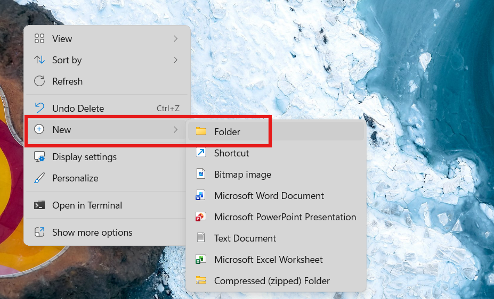Image resolution: width=494 pixels, height=299 pixels.
Task: Click the Excel worksheet icon
Action: tap(200, 259)
